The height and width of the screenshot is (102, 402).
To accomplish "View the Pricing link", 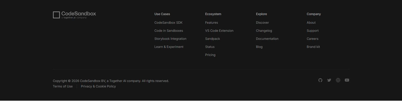I will click(210, 55).
